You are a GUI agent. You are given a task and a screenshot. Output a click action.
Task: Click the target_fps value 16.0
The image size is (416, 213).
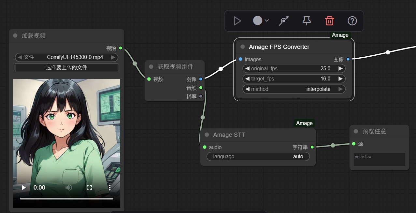click(325, 78)
